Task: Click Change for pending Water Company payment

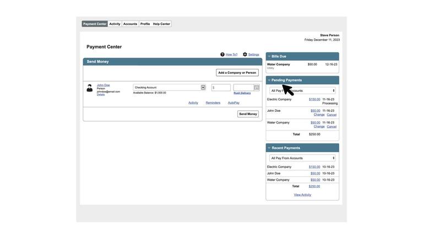Action: (319, 127)
